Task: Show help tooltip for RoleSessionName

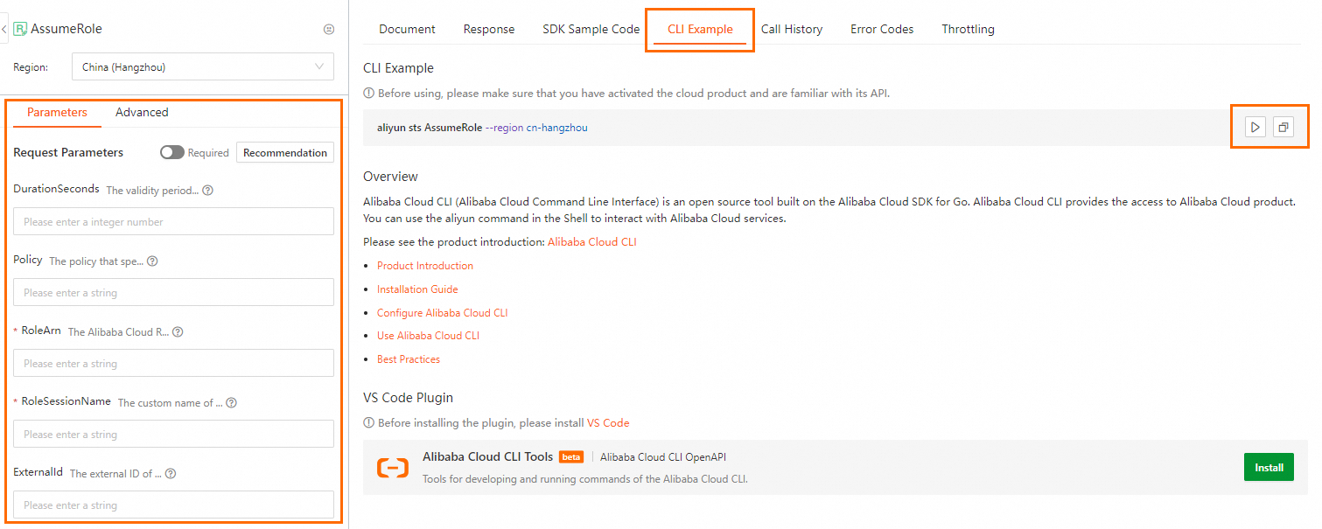Action: tap(231, 403)
